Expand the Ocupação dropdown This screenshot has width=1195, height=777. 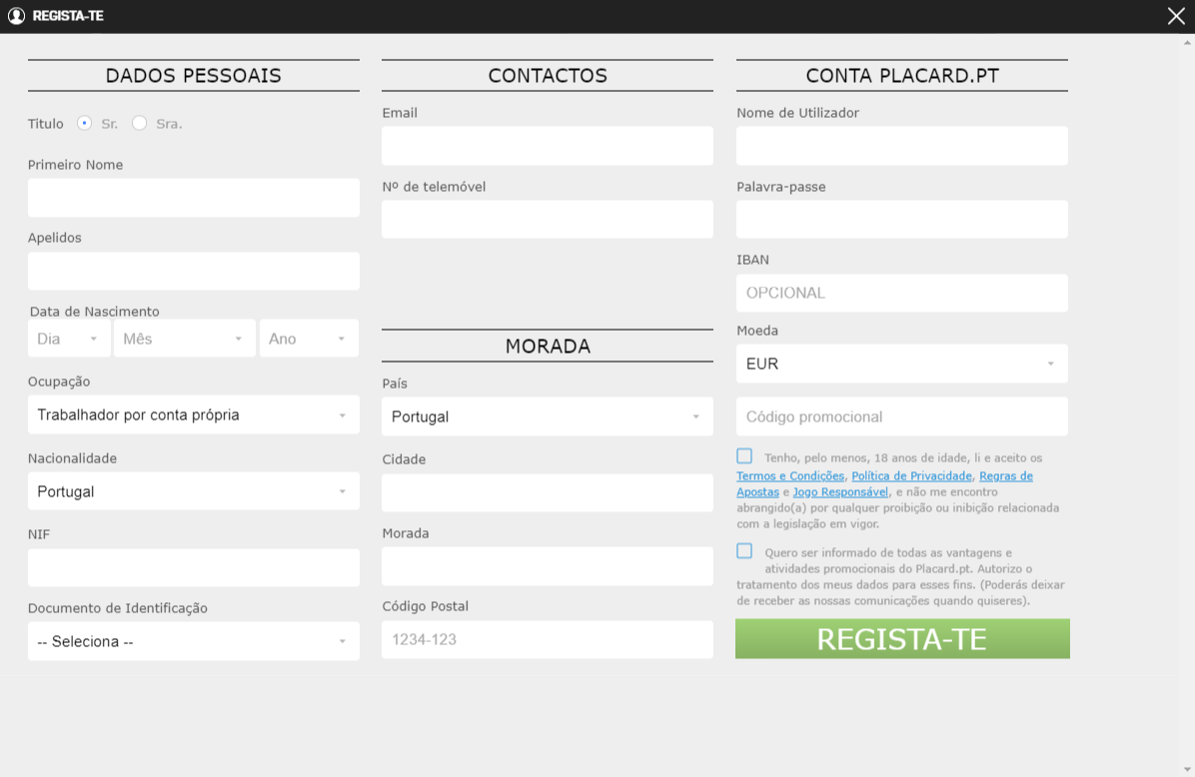[x=193, y=414]
